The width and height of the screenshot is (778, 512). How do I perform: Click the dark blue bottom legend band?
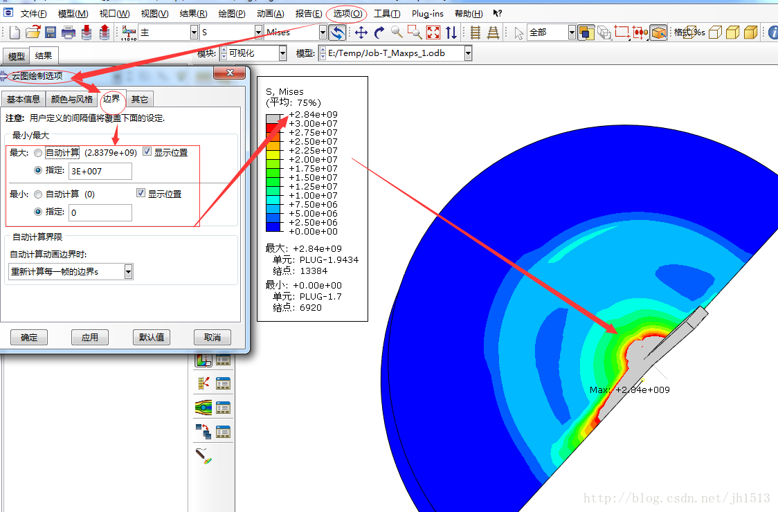(273, 227)
